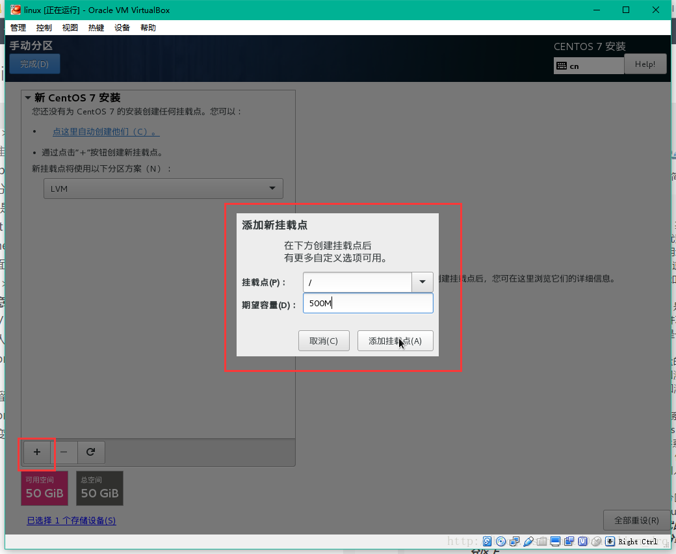Click the shared folders status bar icon
This screenshot has height=554, width=676.
pos(541,541)
